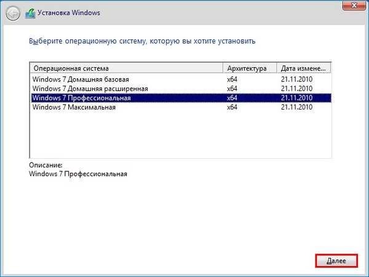Click date 21.11.2010 in Профессиональная row

pos(296,98)
